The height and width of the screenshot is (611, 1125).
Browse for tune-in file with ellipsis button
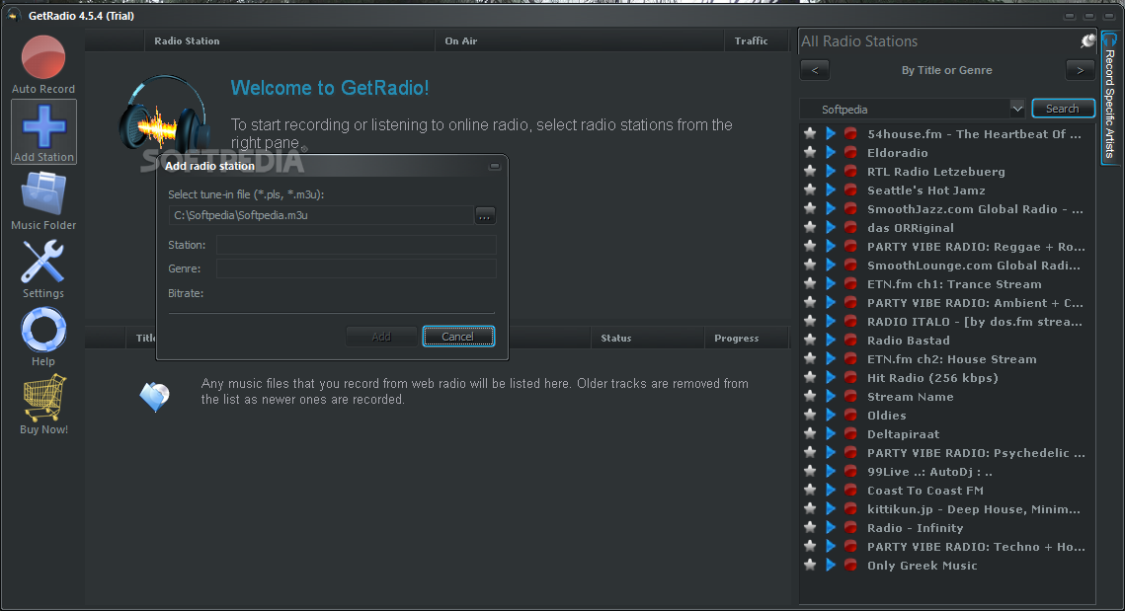click(485, 215)
